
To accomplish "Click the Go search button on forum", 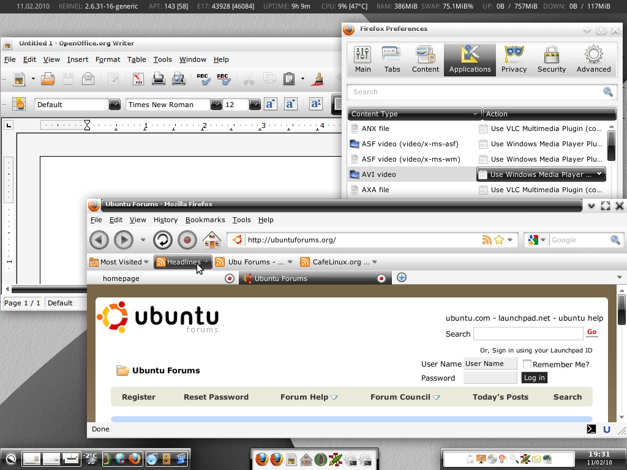I will click(x=592, y=332).
